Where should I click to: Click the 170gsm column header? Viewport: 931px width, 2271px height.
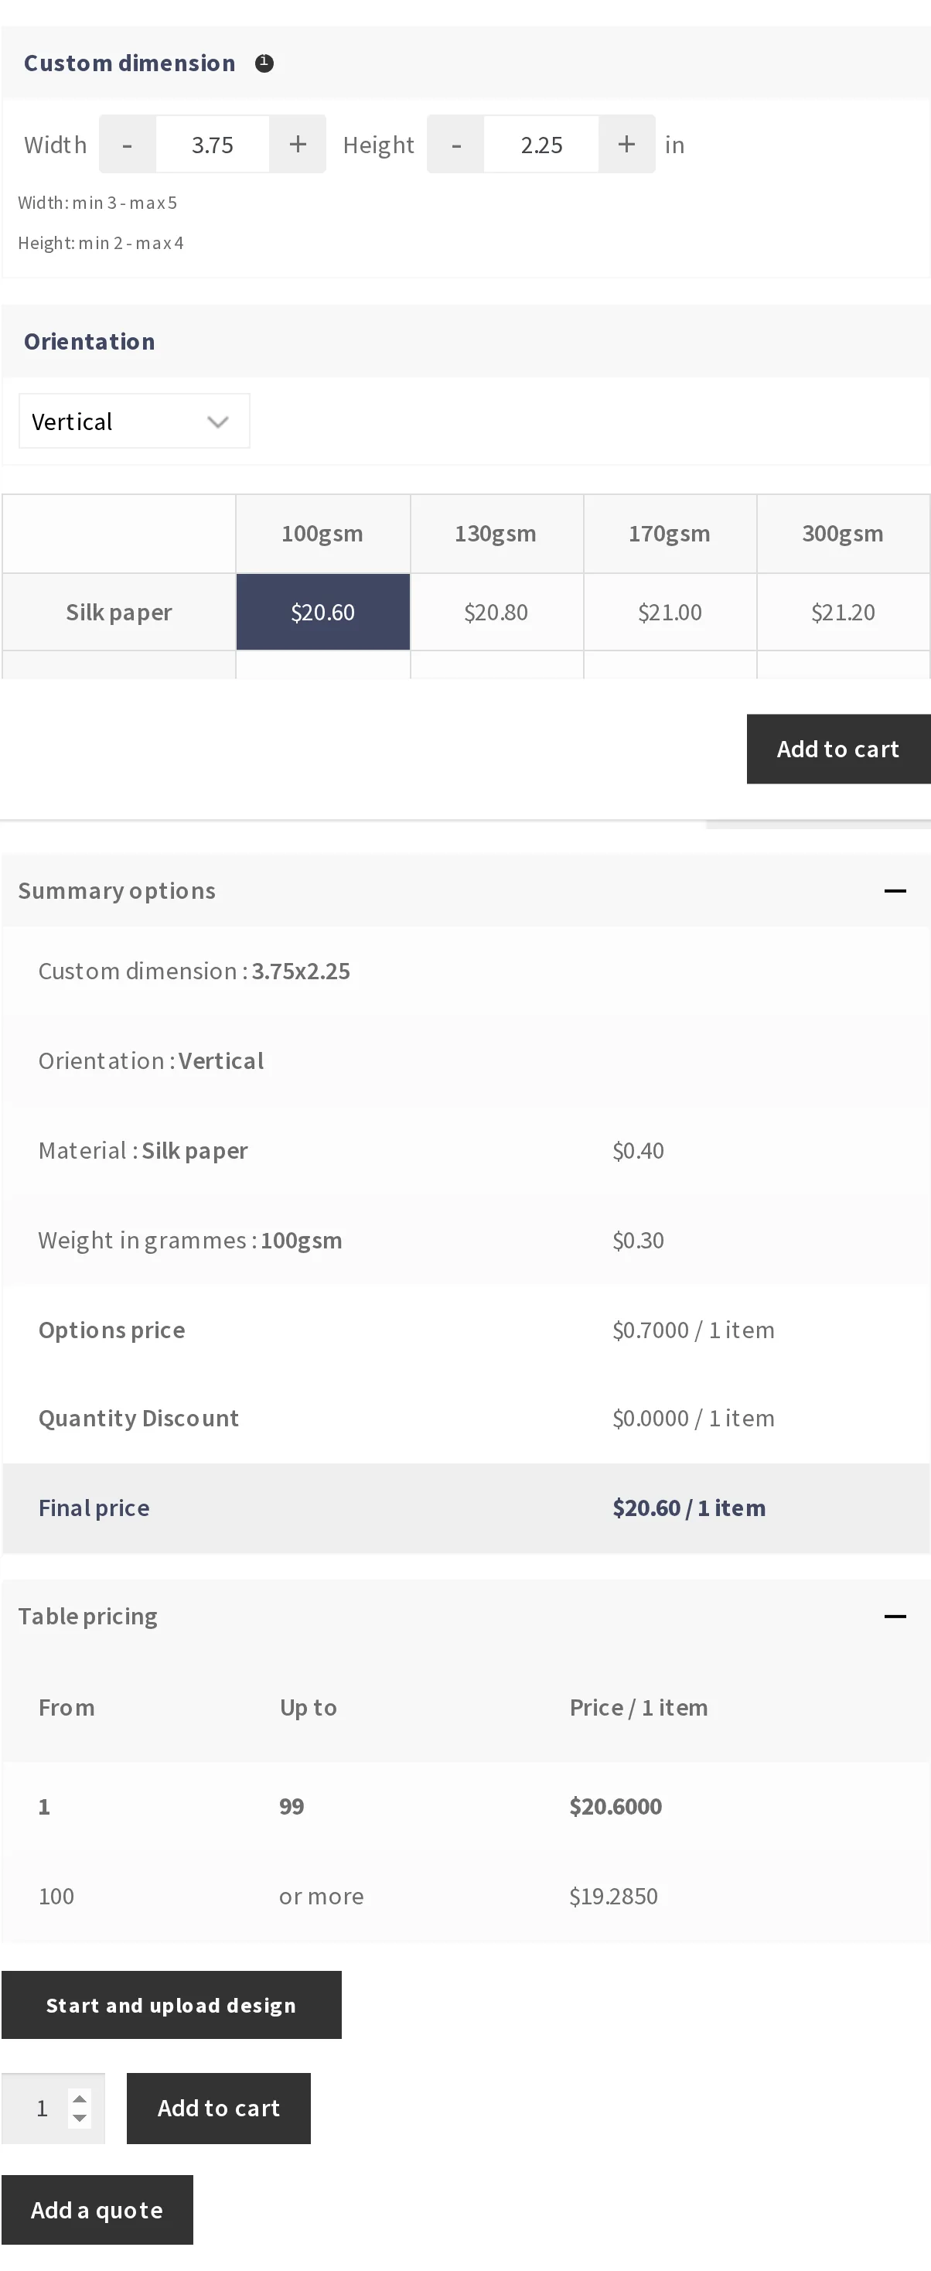click(670, 534)
